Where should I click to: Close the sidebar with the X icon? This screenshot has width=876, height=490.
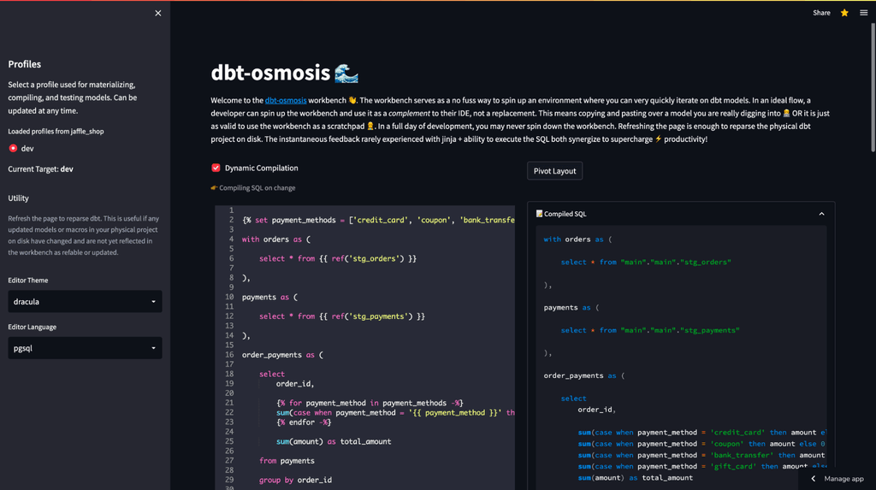tap(157, 13)
